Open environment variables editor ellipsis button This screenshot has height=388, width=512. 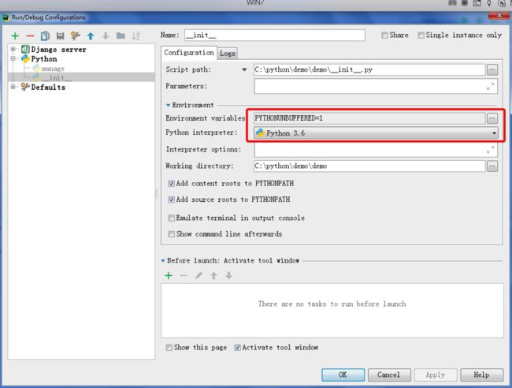492,118
